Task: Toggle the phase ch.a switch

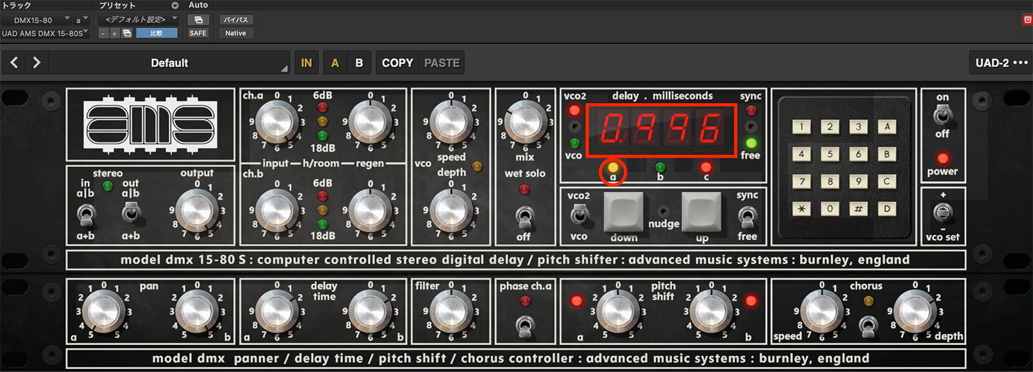Action: click(x=525, y=324)
